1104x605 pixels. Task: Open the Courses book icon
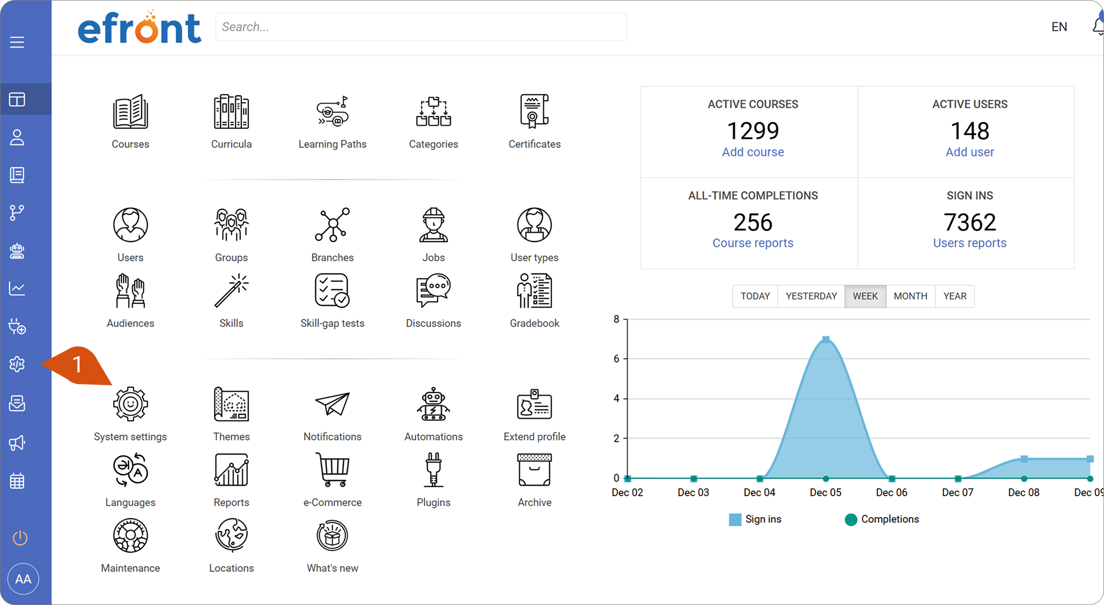pyautogui.click(x=130, y=112)
